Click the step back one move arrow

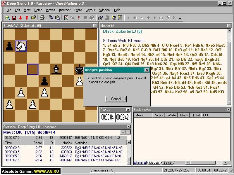pos(128,18)
